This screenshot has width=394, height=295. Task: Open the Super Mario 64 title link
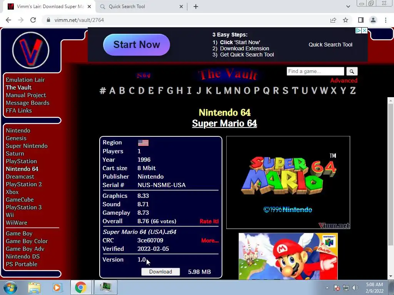pos(224,123)
